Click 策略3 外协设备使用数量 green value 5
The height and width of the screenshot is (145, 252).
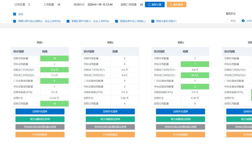pyautogui.click(x=195, y=87)
